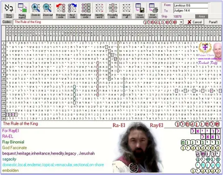Screen dimensions: 223x175
Task: Click row number 19 in the matrix
Action: pyautogui.click(x=4, y=115)
